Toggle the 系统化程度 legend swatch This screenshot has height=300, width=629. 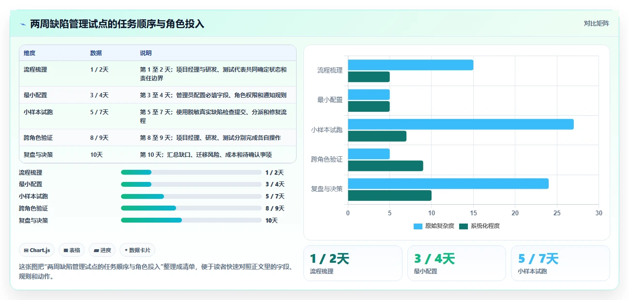[x=464, y=226]
